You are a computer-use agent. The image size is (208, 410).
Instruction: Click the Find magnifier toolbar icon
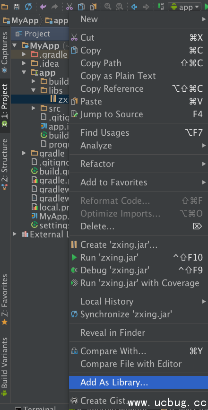[108, 7]
